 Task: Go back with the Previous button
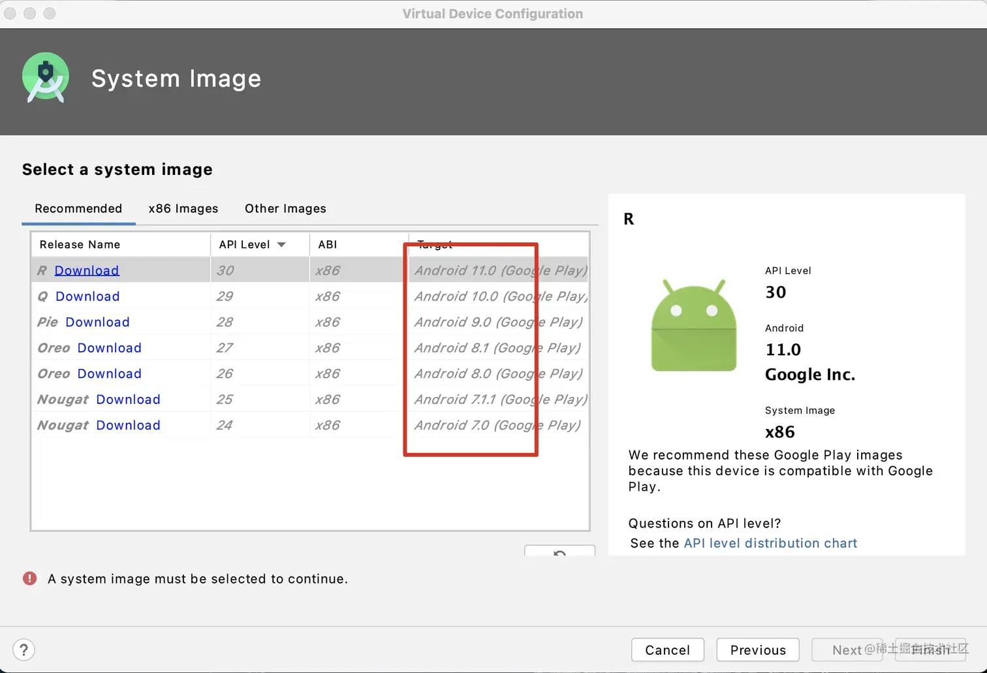click(758, 650)
